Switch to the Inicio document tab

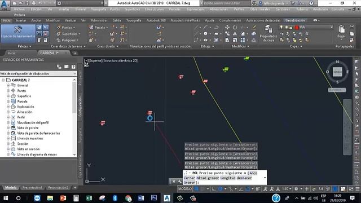(x=11, y=53)
